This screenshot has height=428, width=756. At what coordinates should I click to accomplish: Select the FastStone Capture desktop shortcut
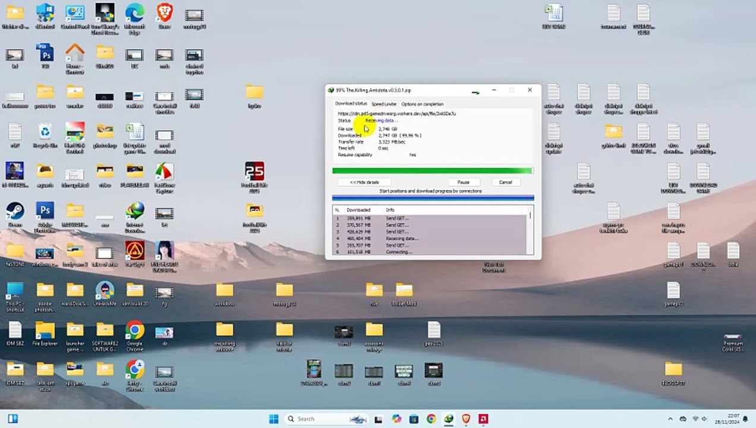point(165,177)
